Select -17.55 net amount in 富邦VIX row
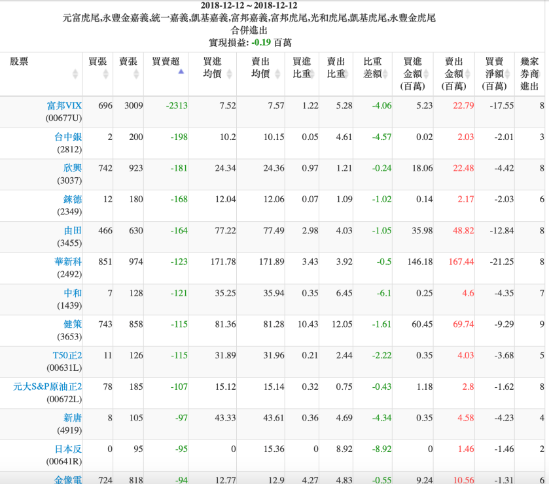 coord(501,105)
